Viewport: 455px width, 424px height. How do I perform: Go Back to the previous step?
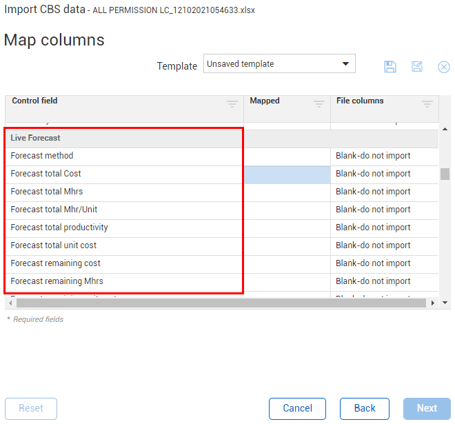click(365, 408)
